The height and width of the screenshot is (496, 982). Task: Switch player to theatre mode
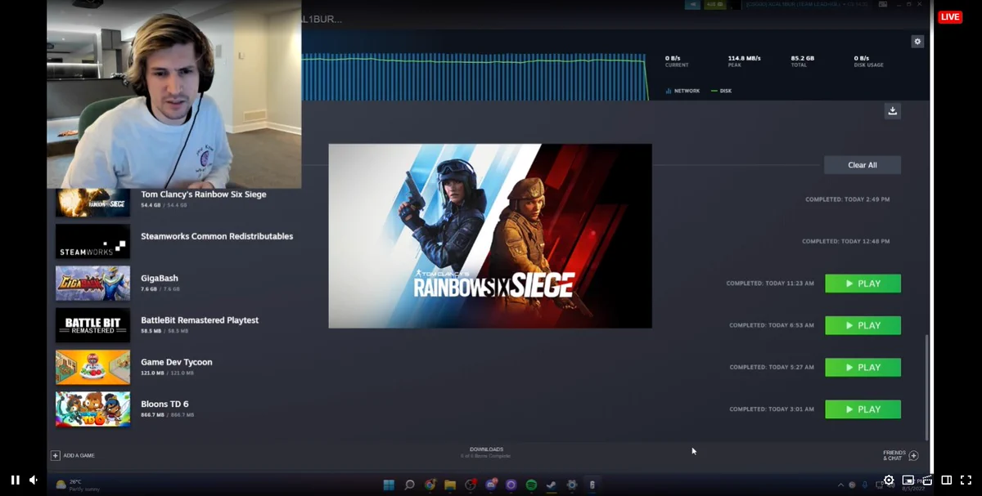pyautogui.click(x=947, y=480)
